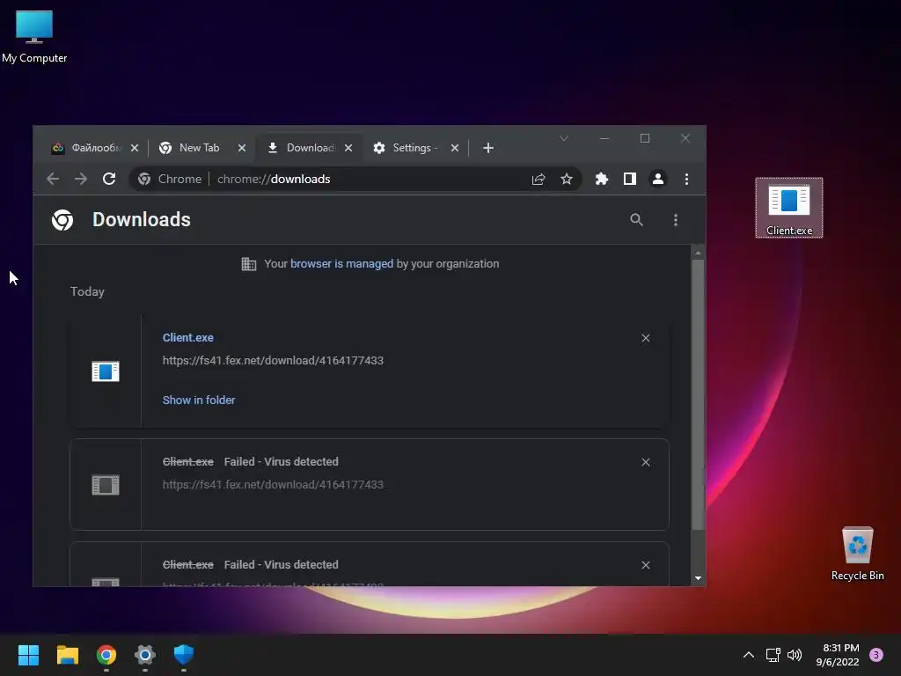
Task: Open the Extensions puzzle icon
Action: click(x=602, y=179)
